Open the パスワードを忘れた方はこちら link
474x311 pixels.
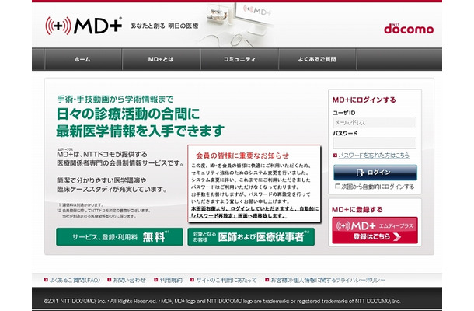pos(374,155)
